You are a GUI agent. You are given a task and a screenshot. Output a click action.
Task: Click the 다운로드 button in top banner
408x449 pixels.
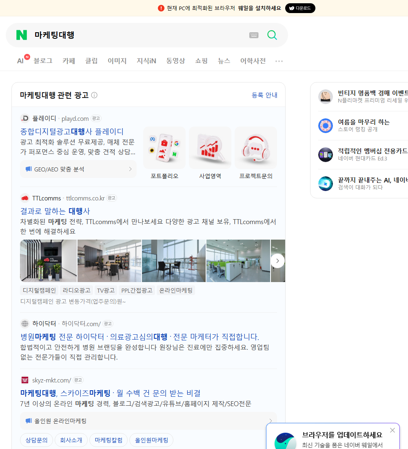300,8
